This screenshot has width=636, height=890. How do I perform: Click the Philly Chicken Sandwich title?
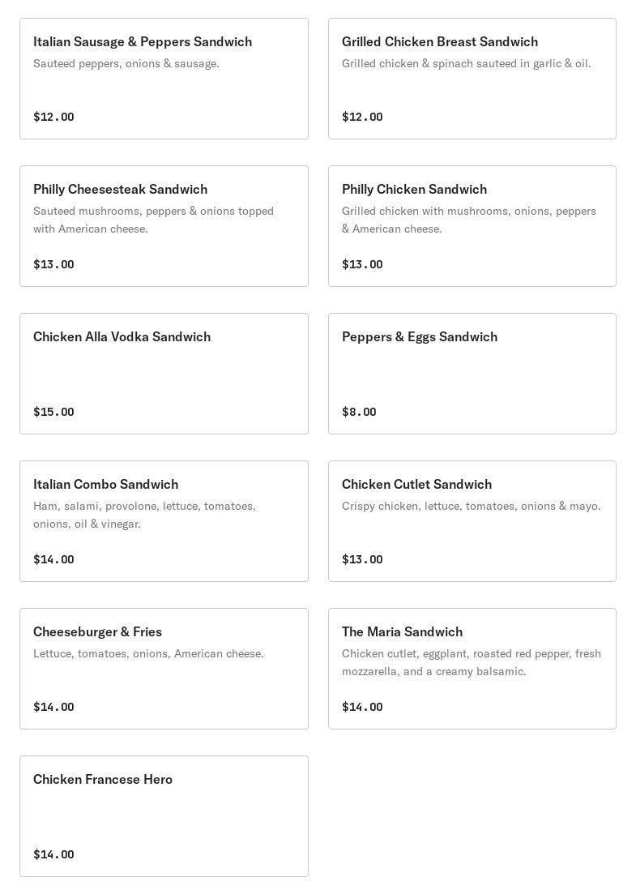(414, 190)
